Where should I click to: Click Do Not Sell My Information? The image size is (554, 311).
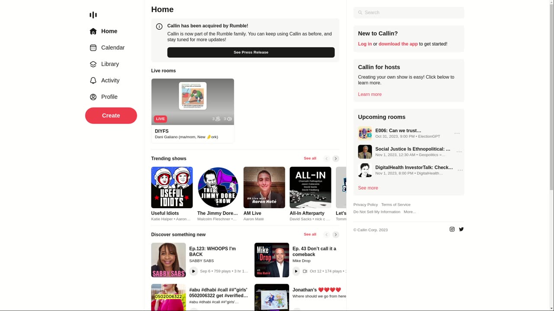(377, 212)
